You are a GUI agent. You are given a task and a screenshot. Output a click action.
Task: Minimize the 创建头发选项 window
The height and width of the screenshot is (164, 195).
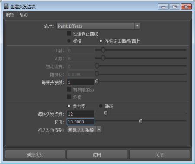point(163,7)
